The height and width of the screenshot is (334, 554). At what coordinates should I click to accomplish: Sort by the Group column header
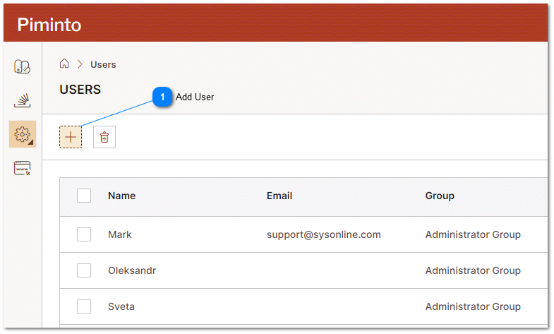(x=440, y=196)
